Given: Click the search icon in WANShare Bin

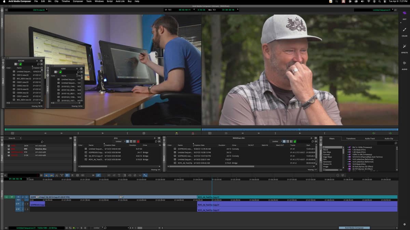Looking at the screenshot, I should pos(312,141).
